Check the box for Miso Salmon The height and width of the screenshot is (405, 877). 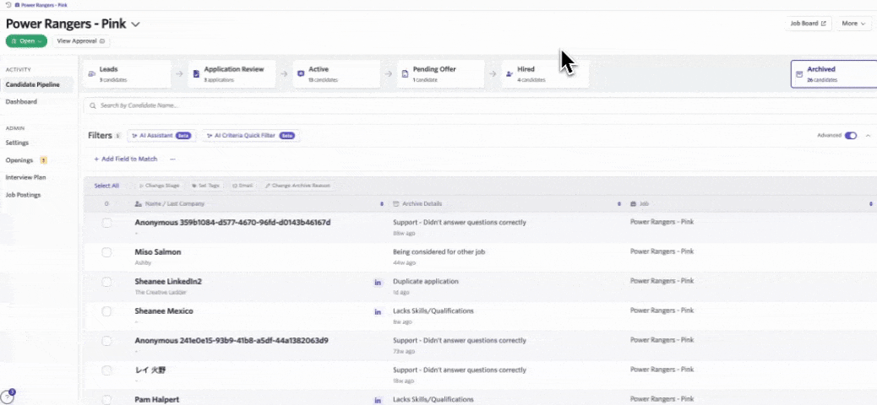(106, 252)
